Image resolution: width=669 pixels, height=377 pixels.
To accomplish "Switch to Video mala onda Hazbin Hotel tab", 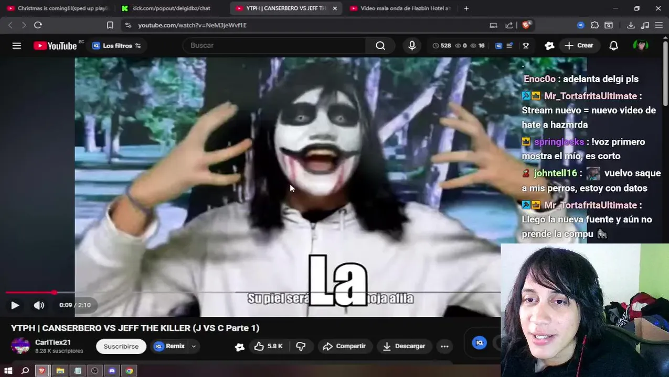I will pyautogui.click(x=400, y=8).
